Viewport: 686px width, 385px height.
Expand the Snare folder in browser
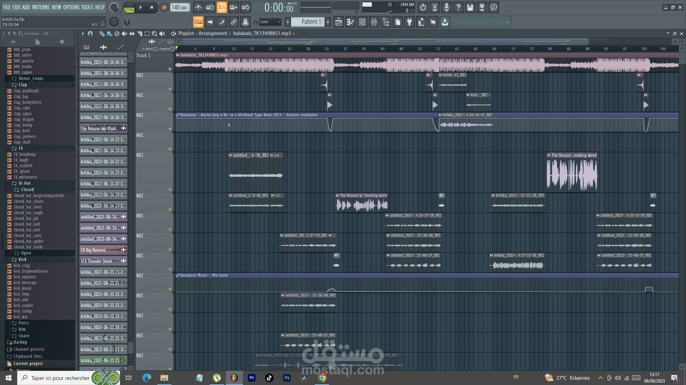(x=24, y=336)
